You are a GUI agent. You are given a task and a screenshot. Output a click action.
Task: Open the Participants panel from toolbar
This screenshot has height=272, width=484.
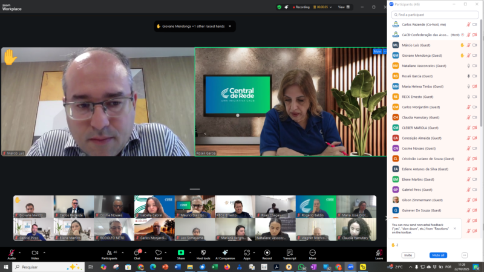(110, 254)
